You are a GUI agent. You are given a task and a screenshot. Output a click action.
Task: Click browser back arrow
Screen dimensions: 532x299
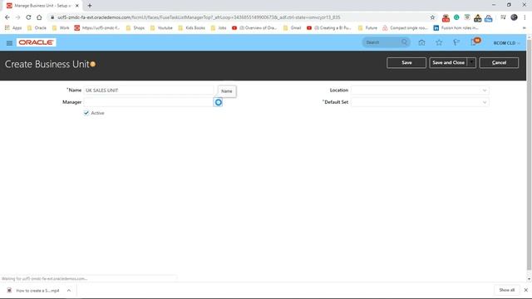click(x=7, y=17)
